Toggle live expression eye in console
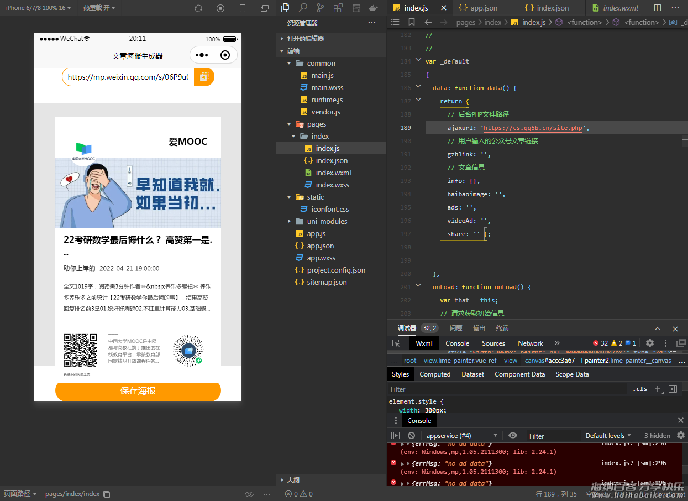The image size is (688, 501). point(513,436)
